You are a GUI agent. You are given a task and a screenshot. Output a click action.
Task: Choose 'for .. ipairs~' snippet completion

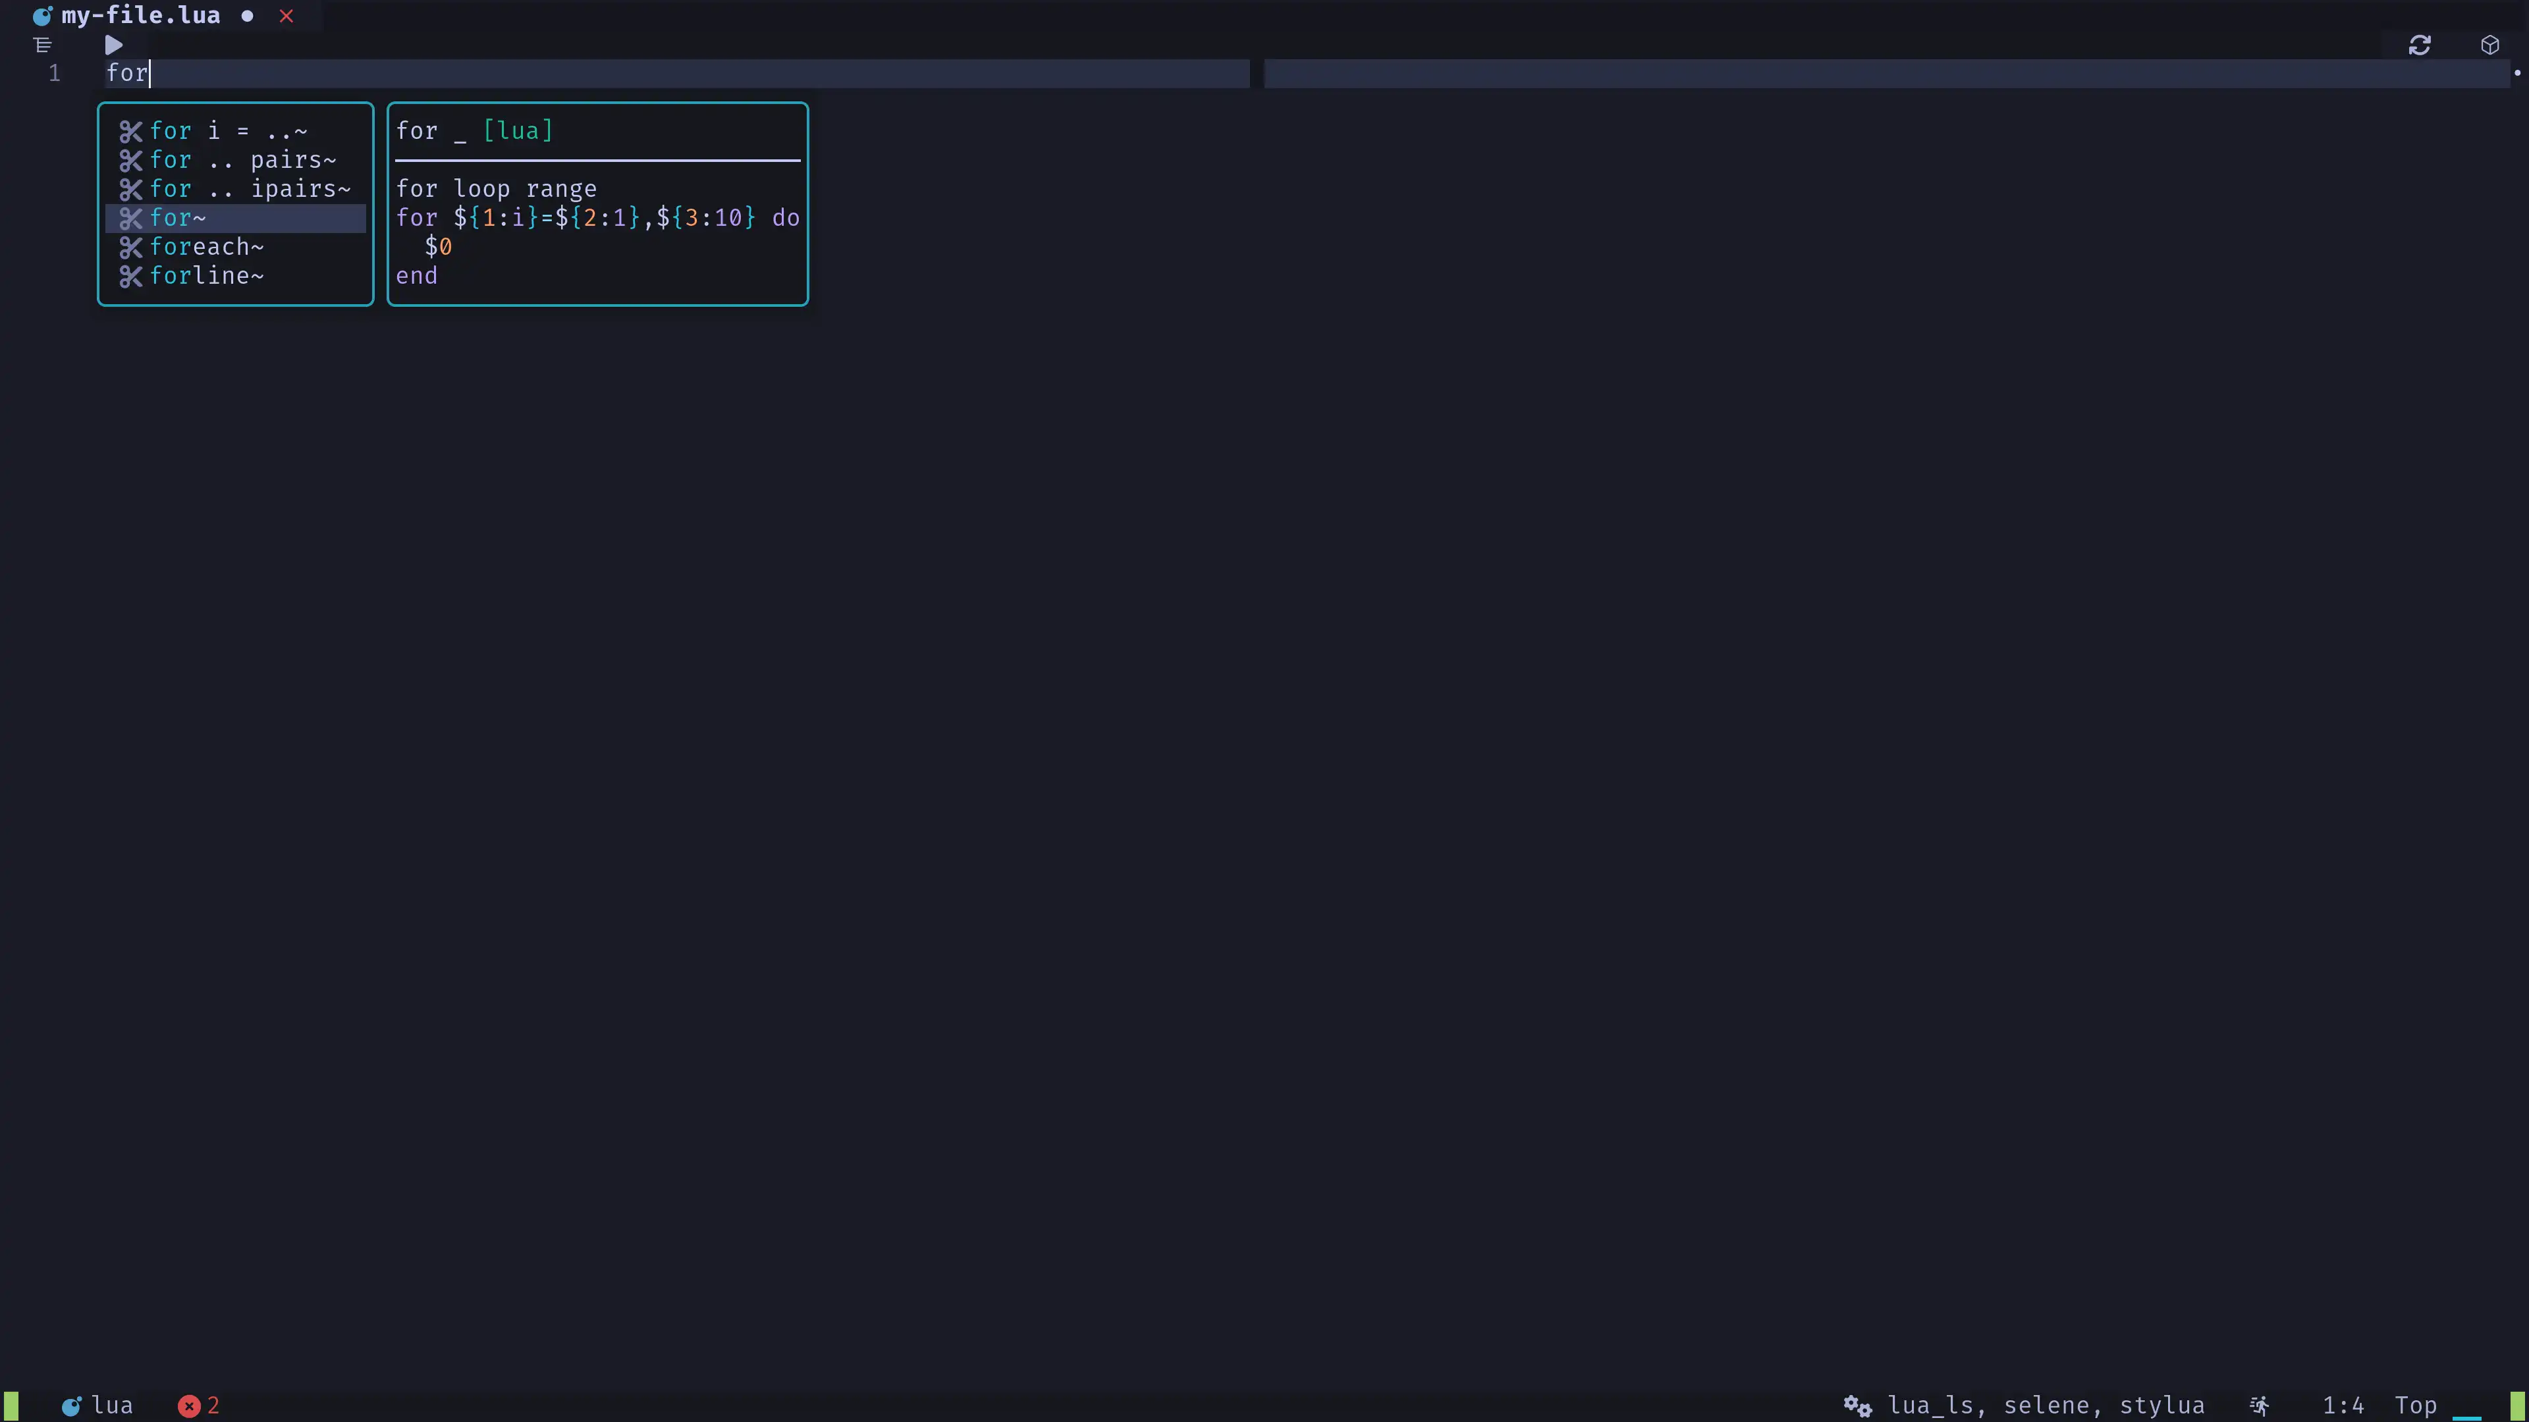[x=236, y=188]
